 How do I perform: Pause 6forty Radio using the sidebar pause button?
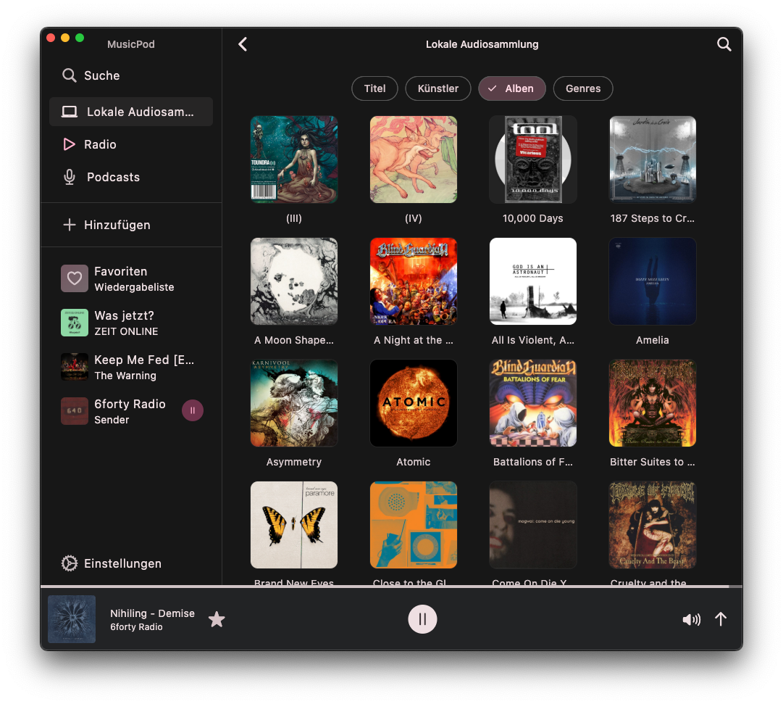[x=192, y=410]
